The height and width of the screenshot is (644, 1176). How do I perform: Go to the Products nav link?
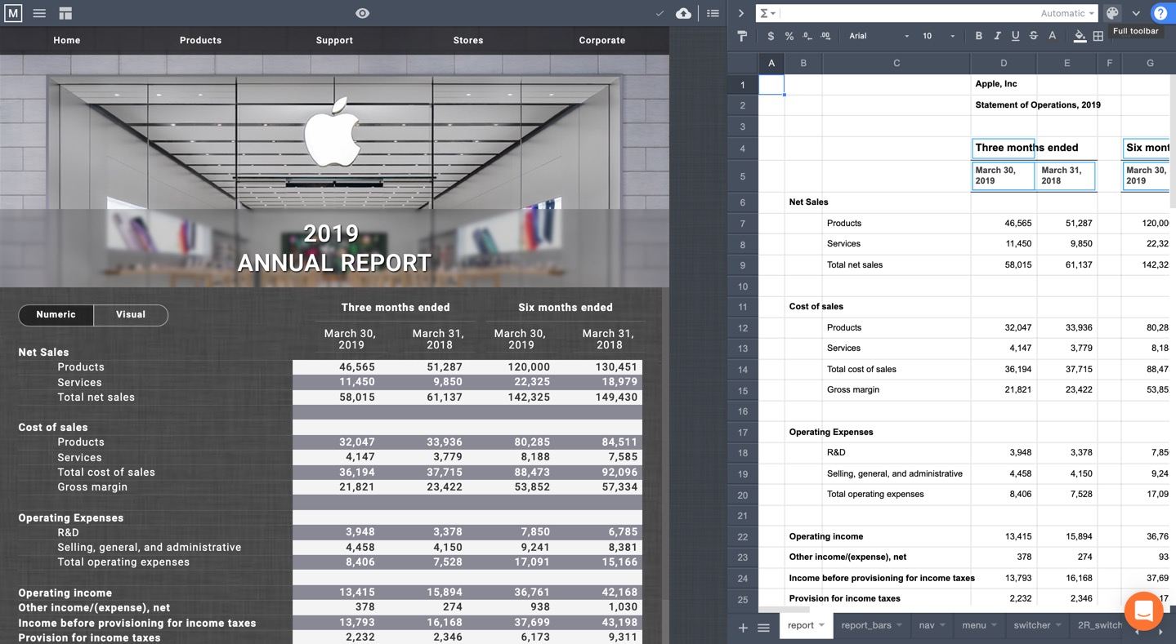tap(200, 40)
